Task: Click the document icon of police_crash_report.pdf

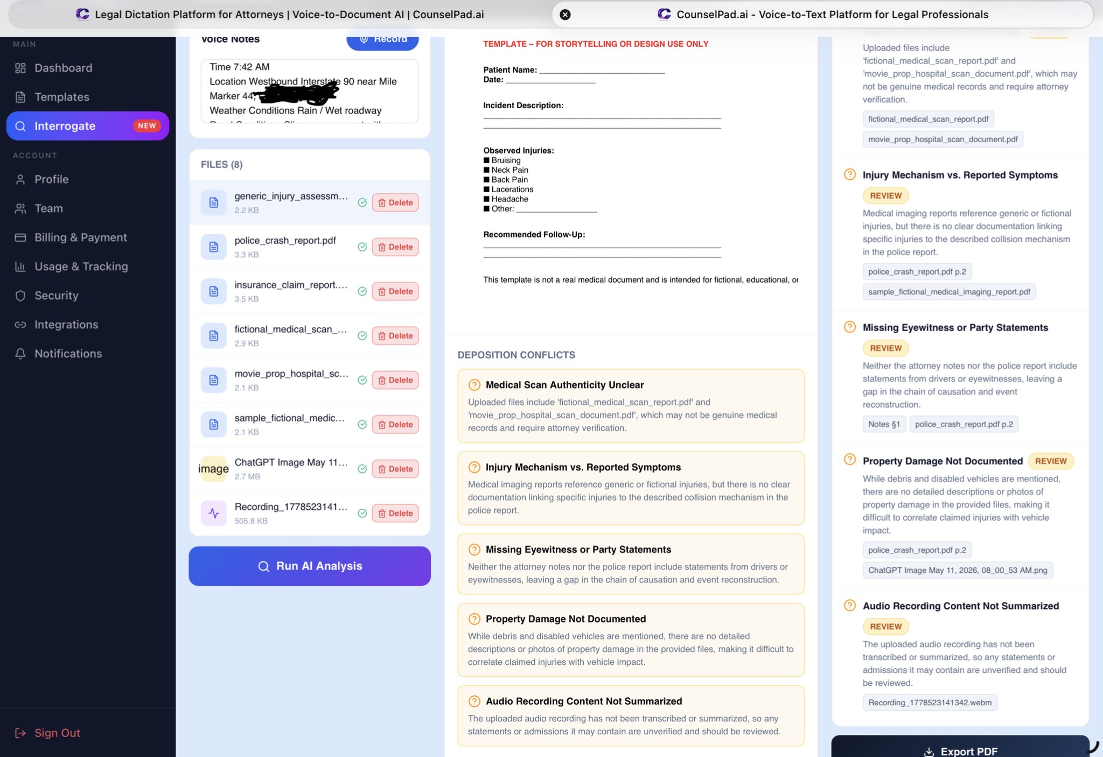Action: [x=214, y=247]
